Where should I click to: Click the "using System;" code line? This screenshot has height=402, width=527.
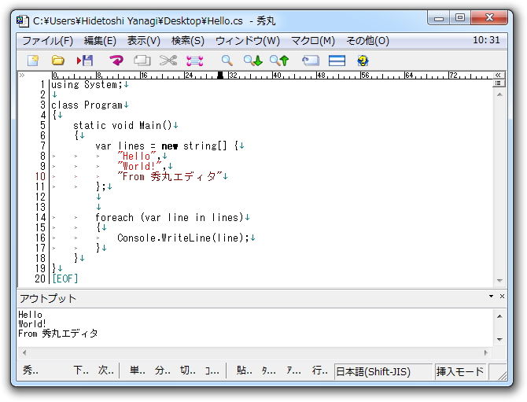click(87, 84)
